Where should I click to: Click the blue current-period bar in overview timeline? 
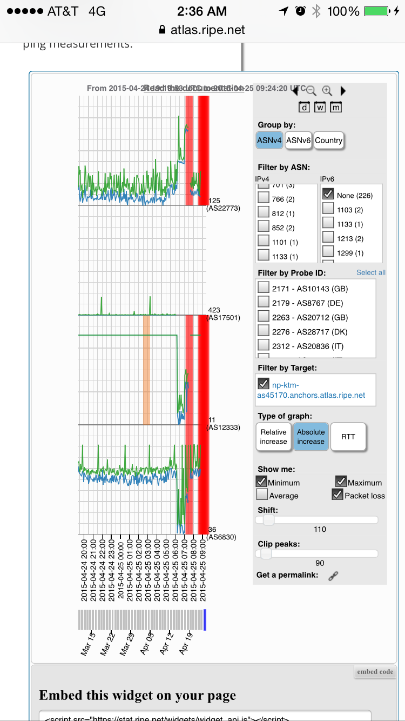pyautogui.click(x=205, y=620)
